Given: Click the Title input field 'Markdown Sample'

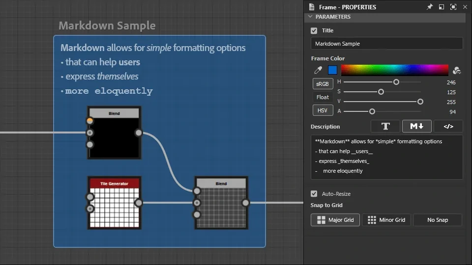Looking at the screenshot, I should pyautogui.click(x=387, y=44).
